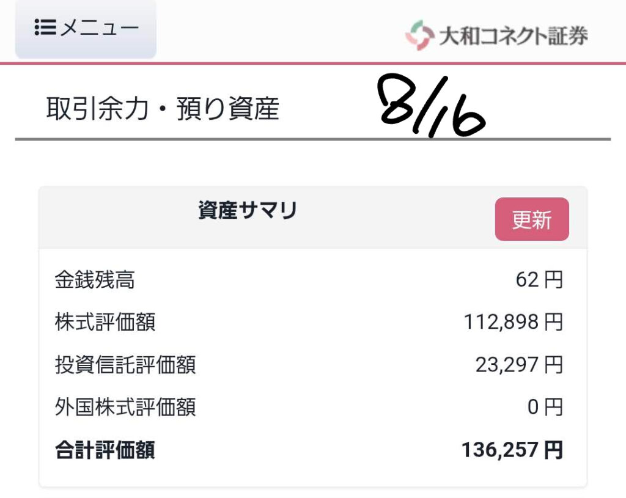
Task: Click the list icon beside メニュー
Action: pos(45,27)
